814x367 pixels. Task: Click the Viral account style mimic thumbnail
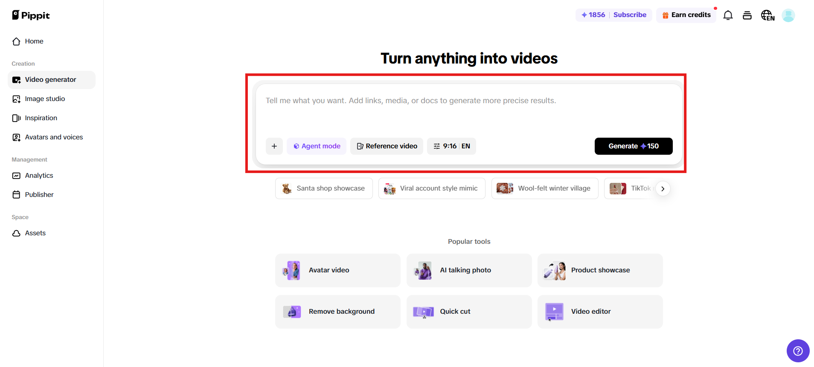pyautogui.click(x=390, y=188)
